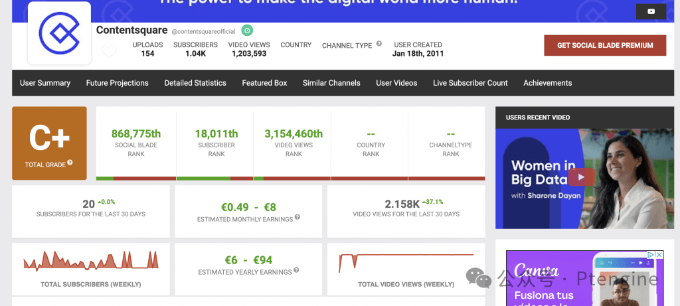The image size is (680, 306).
Task: Click the Contentsquare channel logo
Action: [59, 33]
